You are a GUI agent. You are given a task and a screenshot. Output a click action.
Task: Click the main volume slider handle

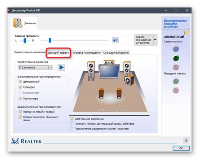pyautogui.click(x=50, y=40)
